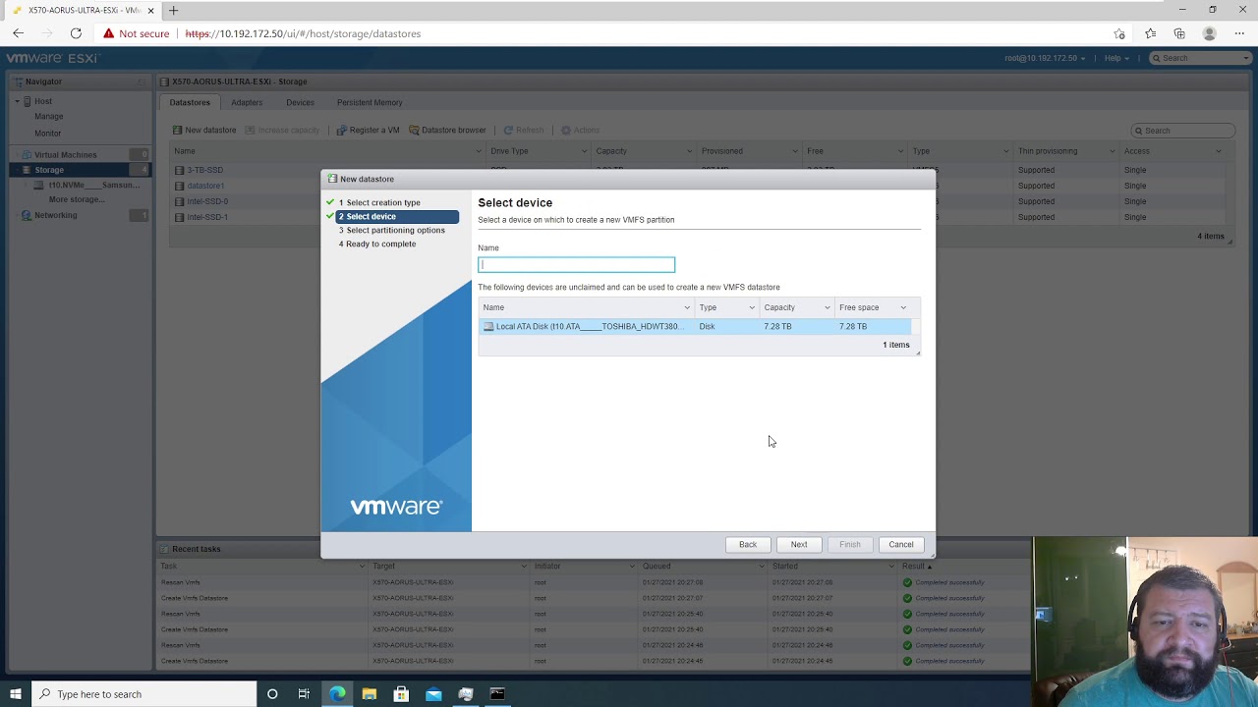Viewport: 1258px width, 707px height.
Task: Open the root@10.192.172.50 user dropdown
Action: 1045,58
